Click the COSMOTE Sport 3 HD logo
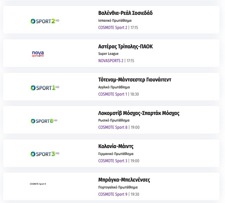The width and height of the screenshot is (225, 203). coord(45,154)
